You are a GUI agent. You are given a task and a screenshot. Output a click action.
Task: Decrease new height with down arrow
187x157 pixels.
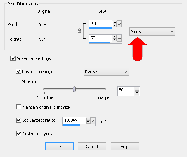[x=114, y=40]
